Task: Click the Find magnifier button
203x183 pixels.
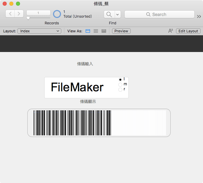Action: point(109,14)
